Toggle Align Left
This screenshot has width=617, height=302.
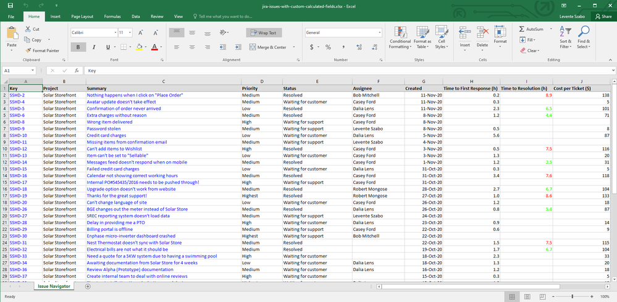click(177, 47)
